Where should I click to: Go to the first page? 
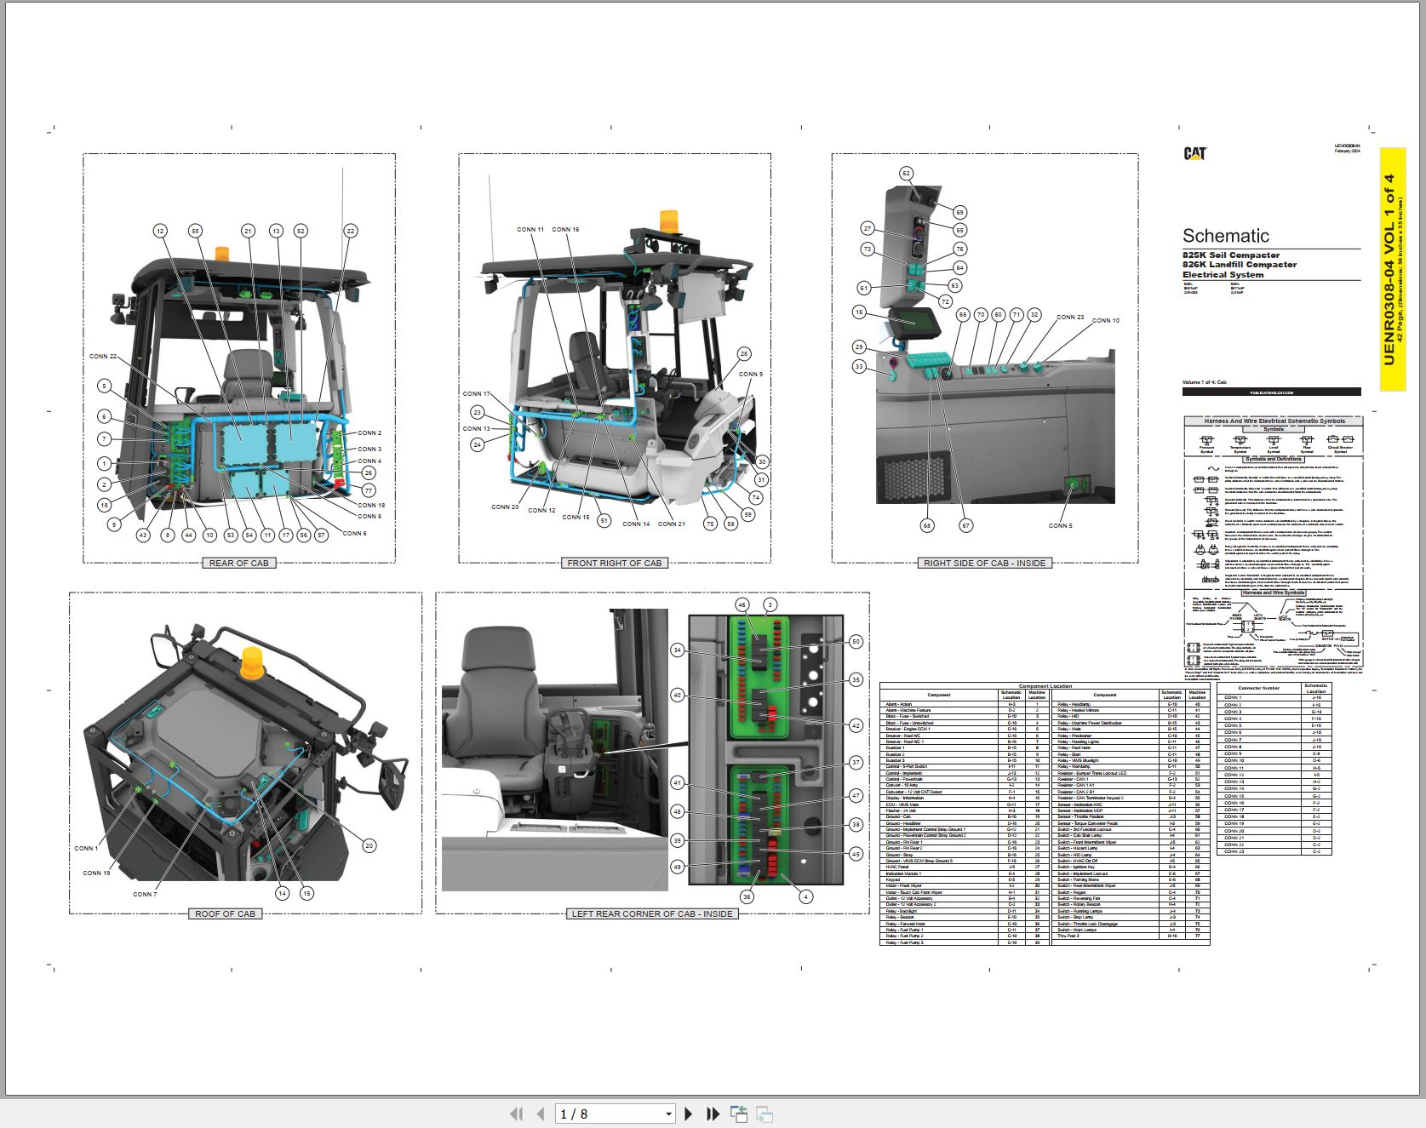[x=515, y=1114]
